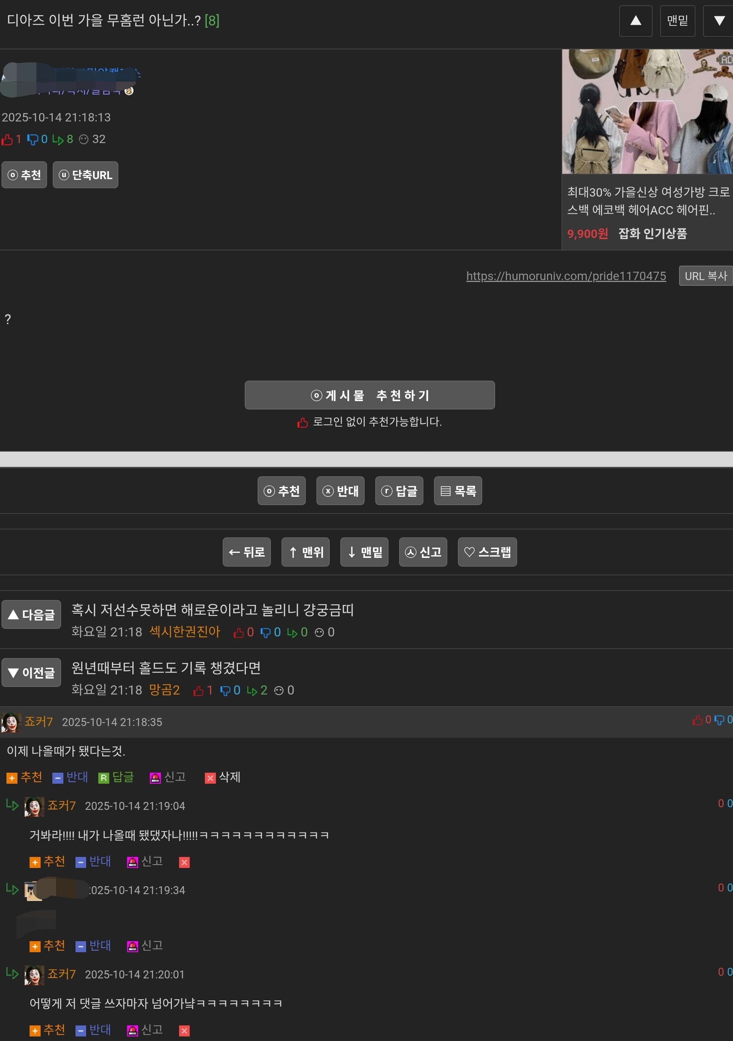Click 반대 in the center button row
Image resolution: width=733 pixels, height=1041 pixels.
click(x=340, y=491)
